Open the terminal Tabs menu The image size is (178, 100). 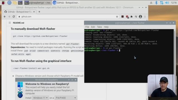[x=100, y=27]
